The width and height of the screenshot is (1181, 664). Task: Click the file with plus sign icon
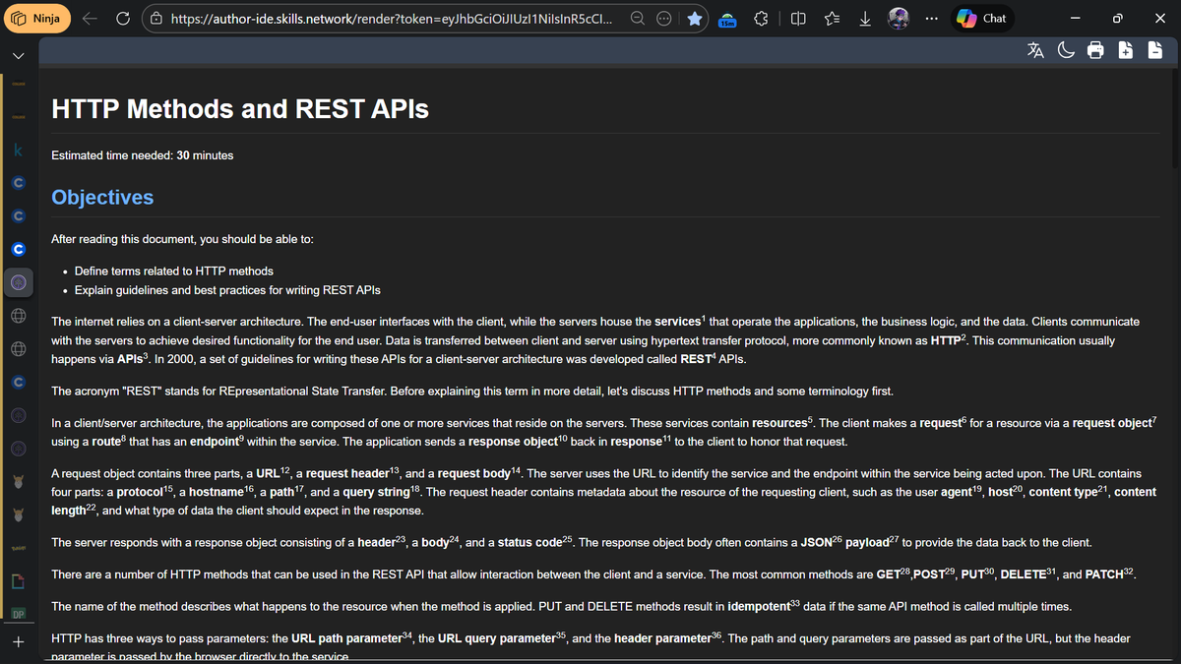pyautogui.click(x=1126, y=50)
